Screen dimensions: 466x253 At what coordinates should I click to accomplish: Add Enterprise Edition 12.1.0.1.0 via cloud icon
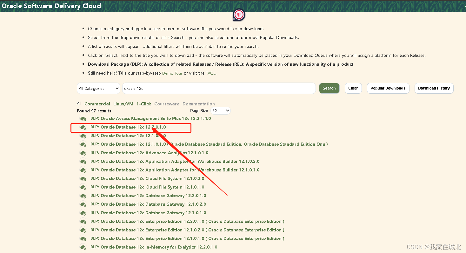pos(83,239)
